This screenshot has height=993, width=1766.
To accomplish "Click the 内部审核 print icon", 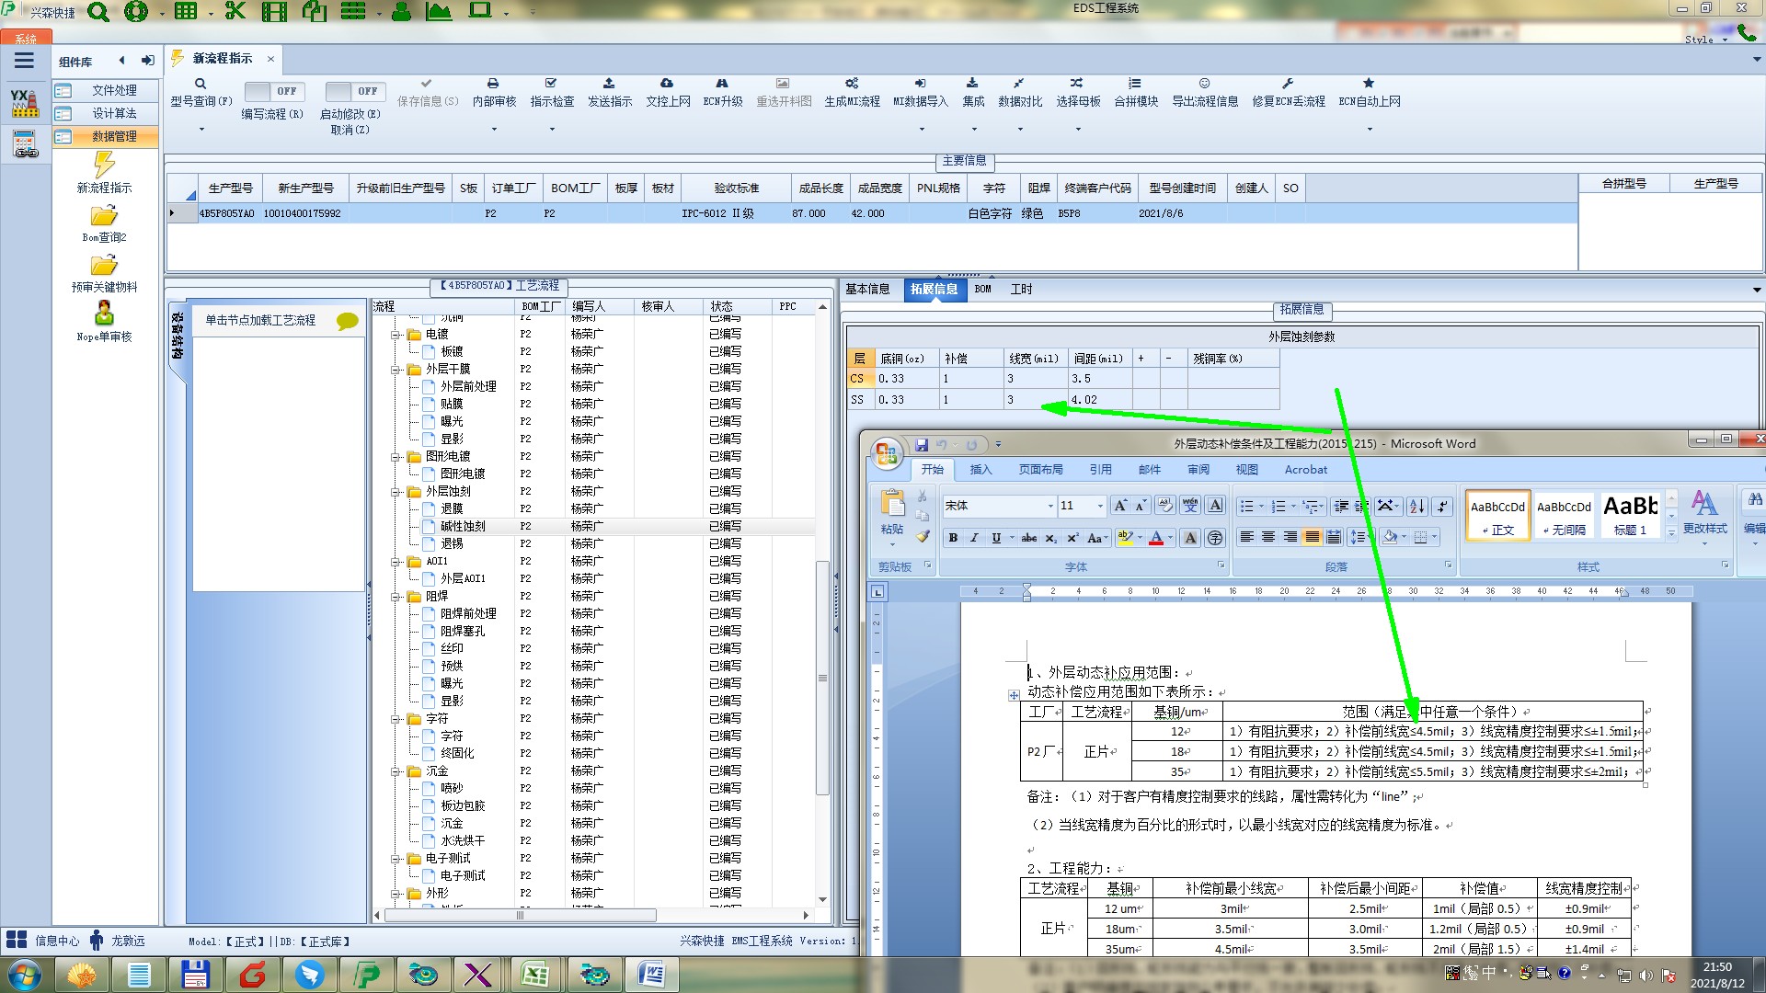I will [493, 84].
